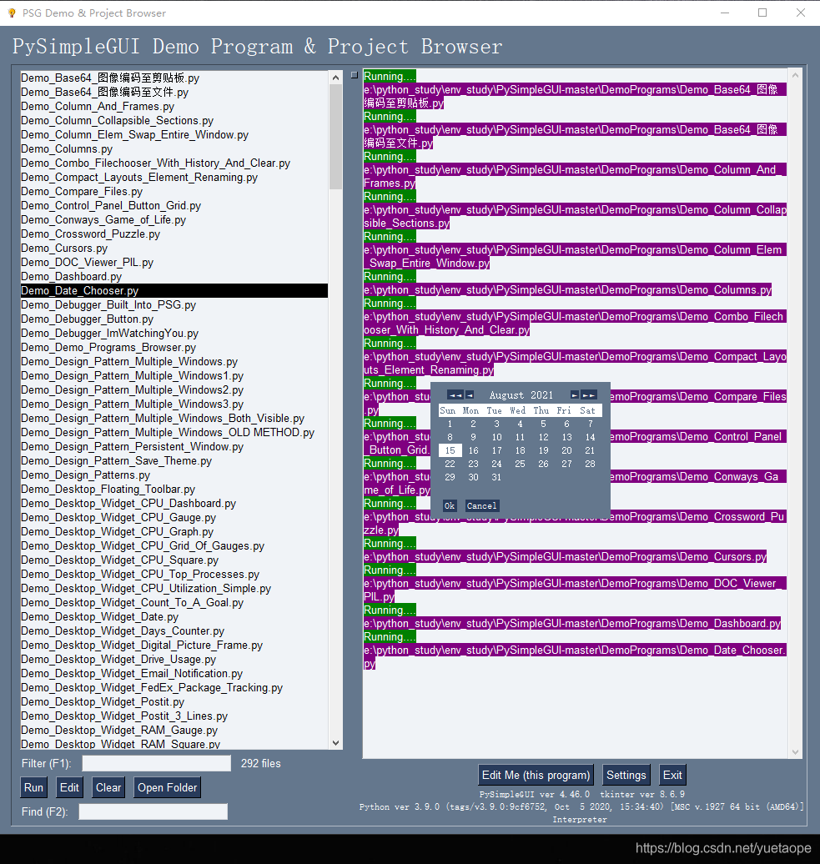
Task: Focus the Filter (F1) input field
Action: pyautogui.click(x=157, y=763)
